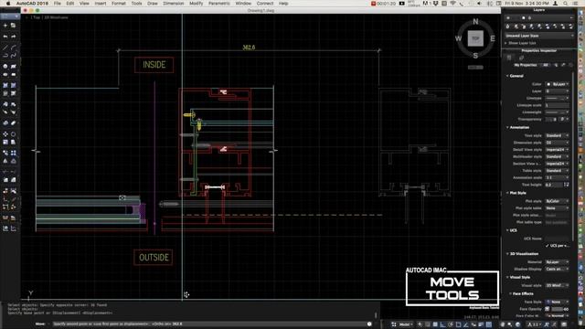Open macOS Spotlight search icon

point(566,4)
